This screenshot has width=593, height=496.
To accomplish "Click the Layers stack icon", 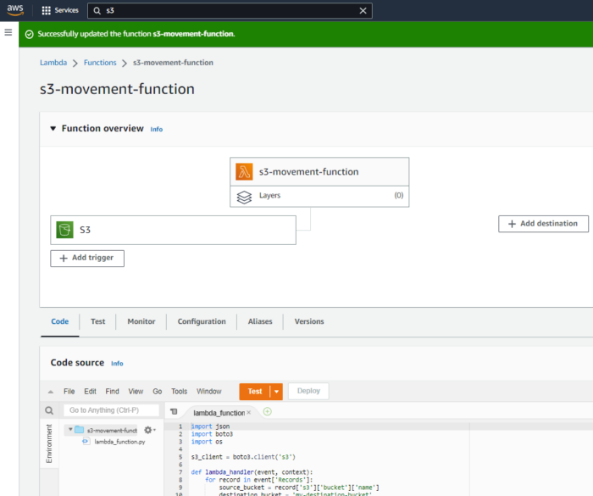I will pos(244,197).
